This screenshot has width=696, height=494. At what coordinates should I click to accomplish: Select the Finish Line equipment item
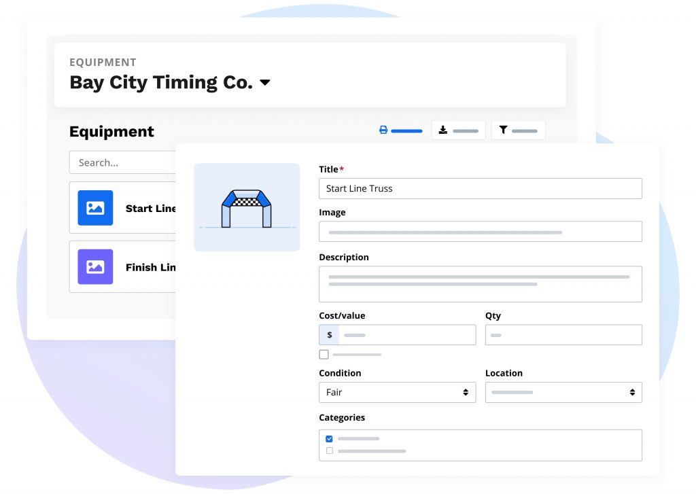tap(150, 267)
